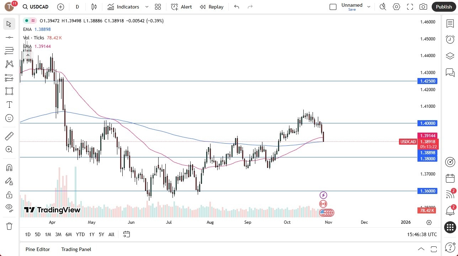Enable magnet snapping mode
The image size is (458, 256).
pos(9,167)
